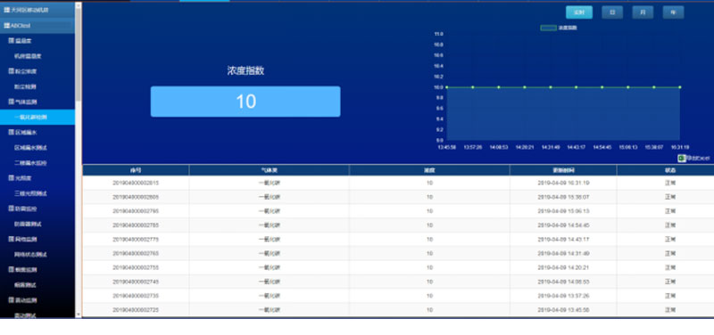This screenshot has width=714, height=335.
Task: Click the 状态 column header
Action: click(x=670, y=170)
